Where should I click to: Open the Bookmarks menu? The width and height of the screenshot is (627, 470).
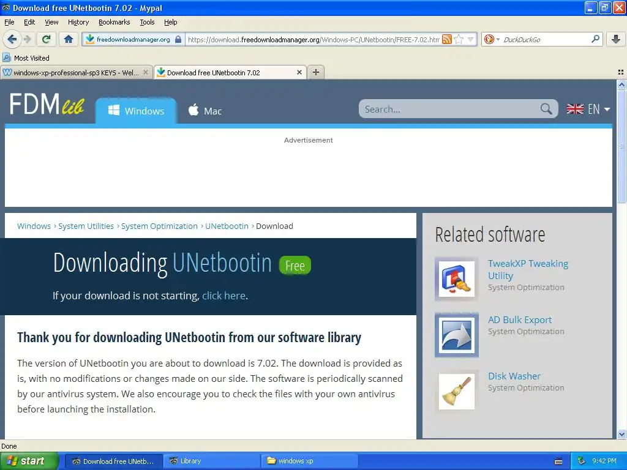click(x=114, y=22)
